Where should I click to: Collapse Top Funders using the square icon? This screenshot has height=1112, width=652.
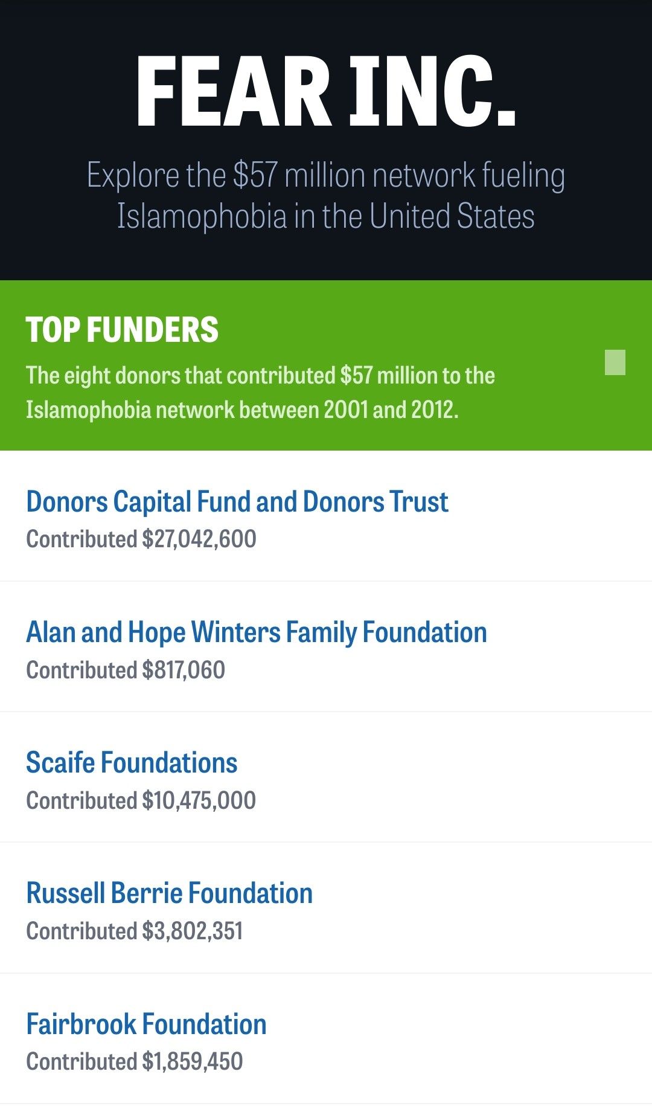click(615, 362)
